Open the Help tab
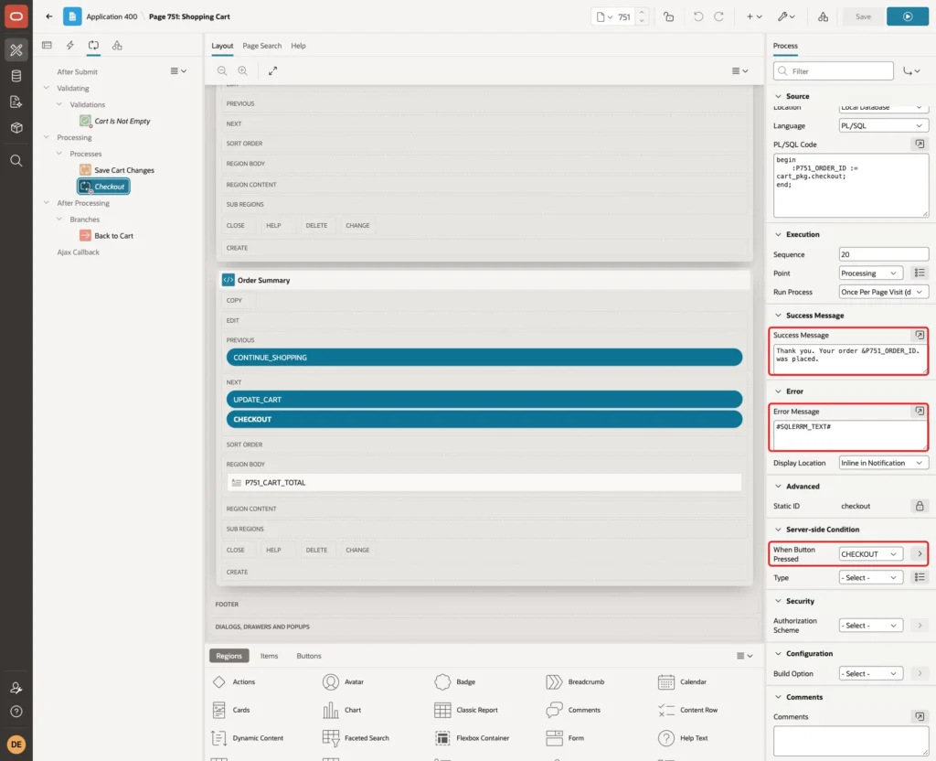This screenshot has height=761, width=936. pyautogui.click(x=299, y=46)
